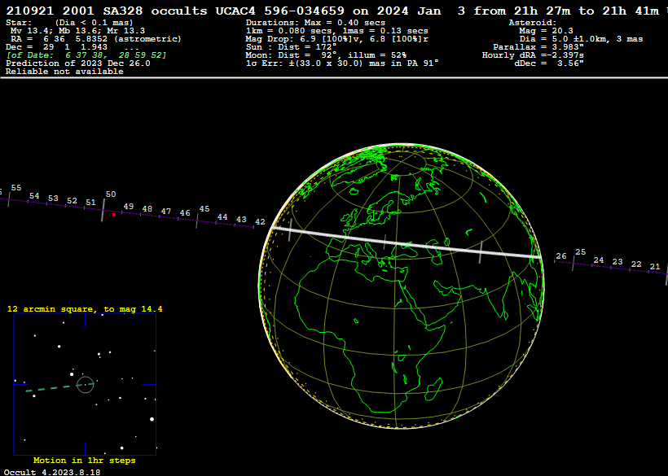Click the white occultation track across the globe

tap(407, 243)
